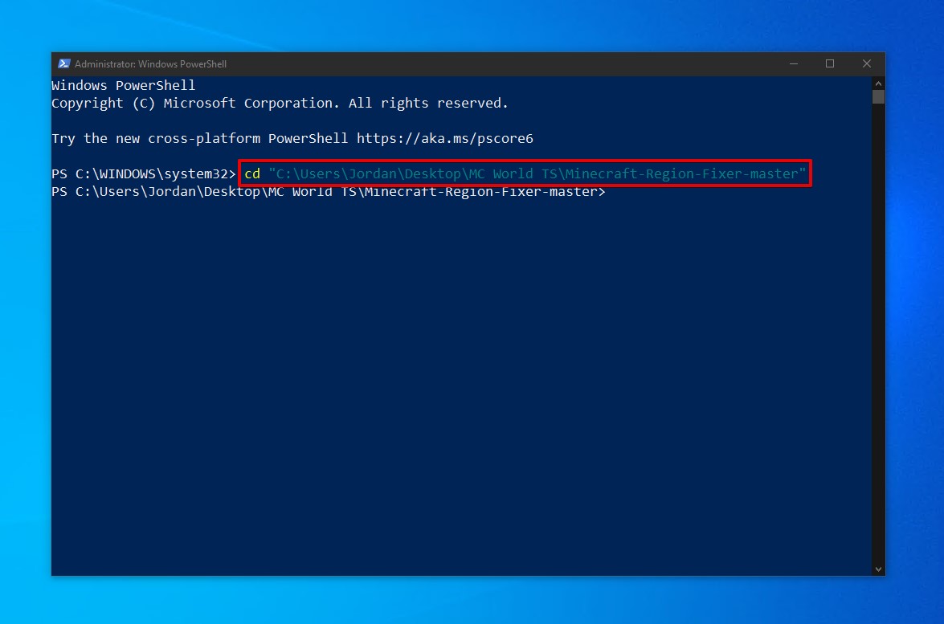This screenshot has width=944, height=624.
Task: Click the cross-platform PowerShell message line
Action: pos(292,138)
